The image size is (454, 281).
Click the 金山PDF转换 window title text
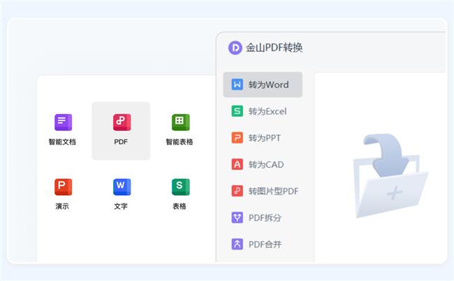(274, 48)
